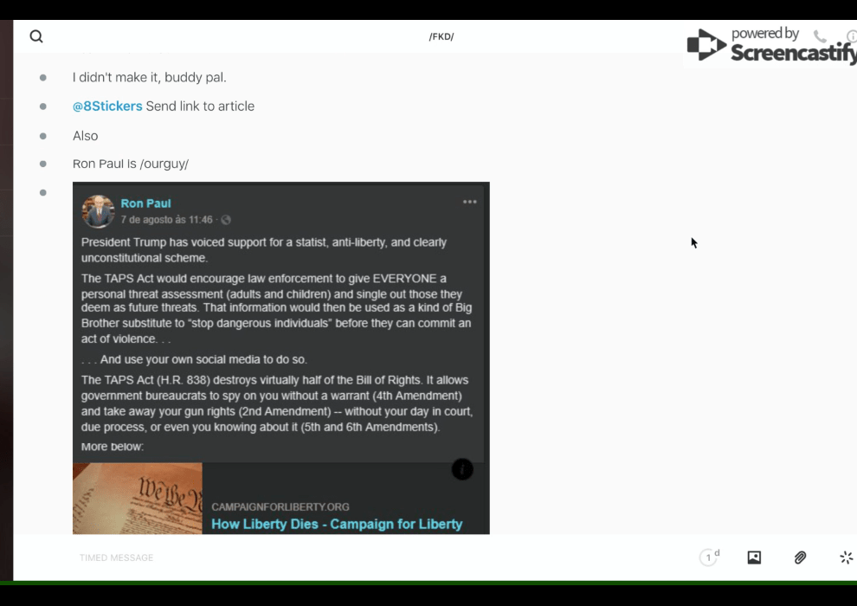Image resolution: width=857 pixels, height=606 pixels.
Task: Click the CAMPAIGNFORLIBERTY.ORG source label
Action: coord(280,506)
